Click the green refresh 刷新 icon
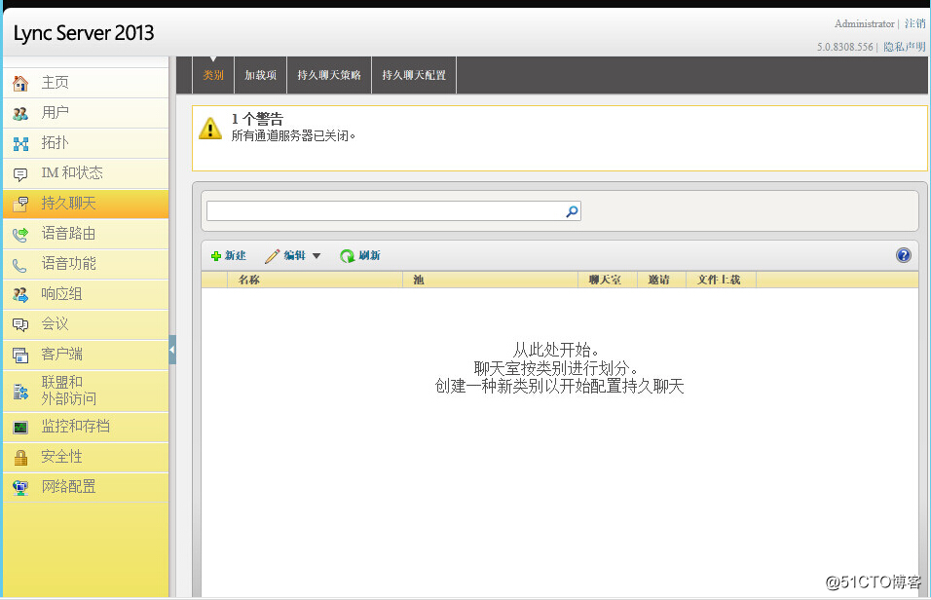931x600 pixels. [x=347, y=256]
